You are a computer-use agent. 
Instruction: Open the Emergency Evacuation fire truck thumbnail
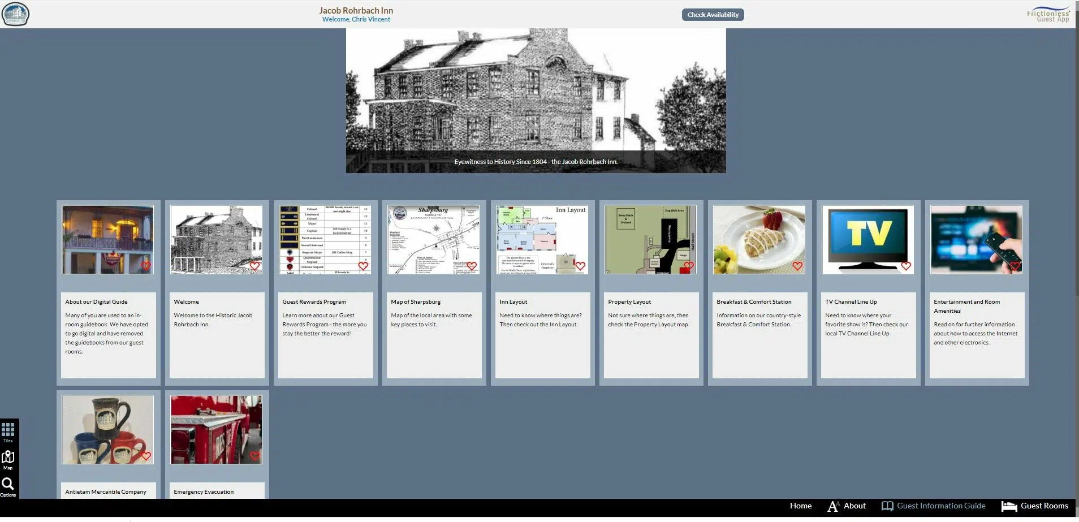(216, 430)
